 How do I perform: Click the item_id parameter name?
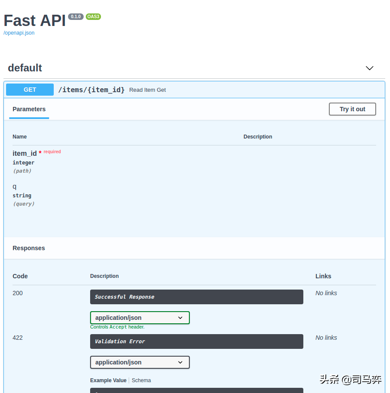[25, 153]
